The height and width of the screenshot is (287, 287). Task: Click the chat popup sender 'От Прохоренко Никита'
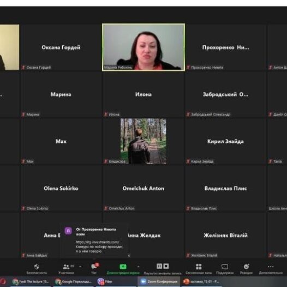[96, 229]
